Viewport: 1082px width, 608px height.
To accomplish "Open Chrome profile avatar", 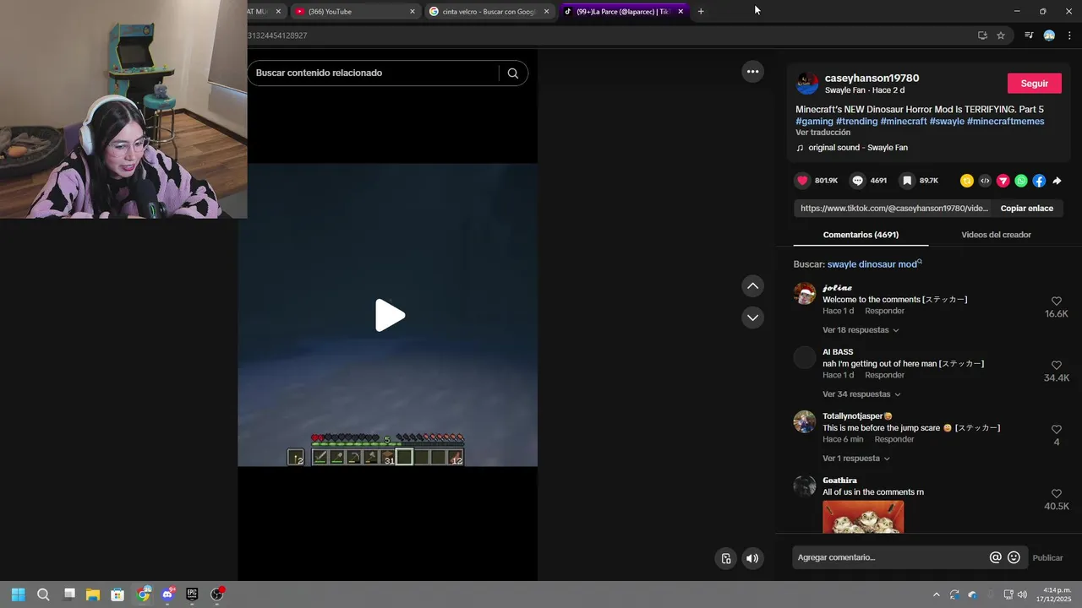I will coord(1049,35).
